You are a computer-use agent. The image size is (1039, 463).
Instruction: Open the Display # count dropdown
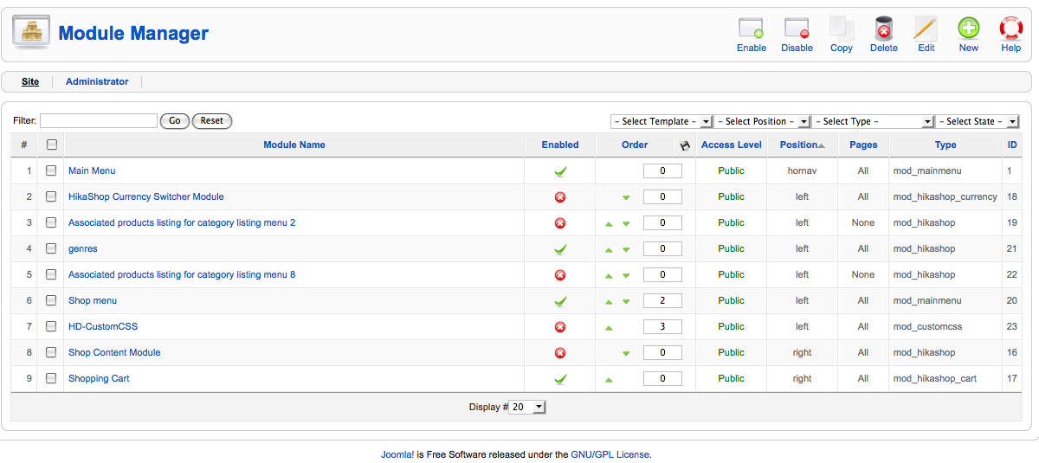[527, 407]
